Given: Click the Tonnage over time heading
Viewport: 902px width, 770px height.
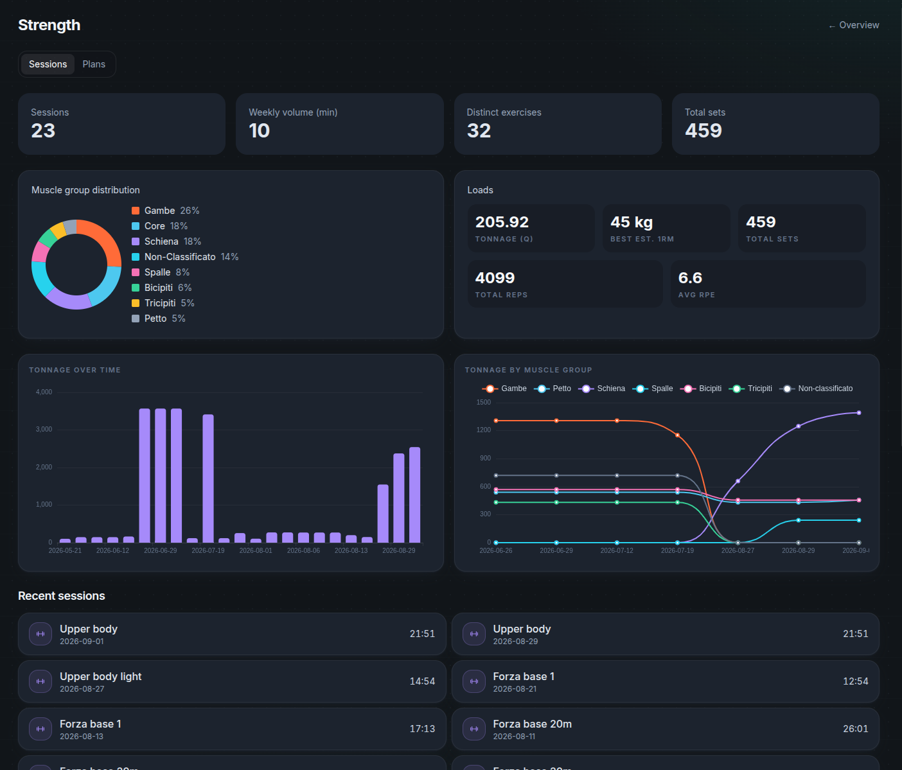Looking at the screenshot, I should tap(75, 370).
